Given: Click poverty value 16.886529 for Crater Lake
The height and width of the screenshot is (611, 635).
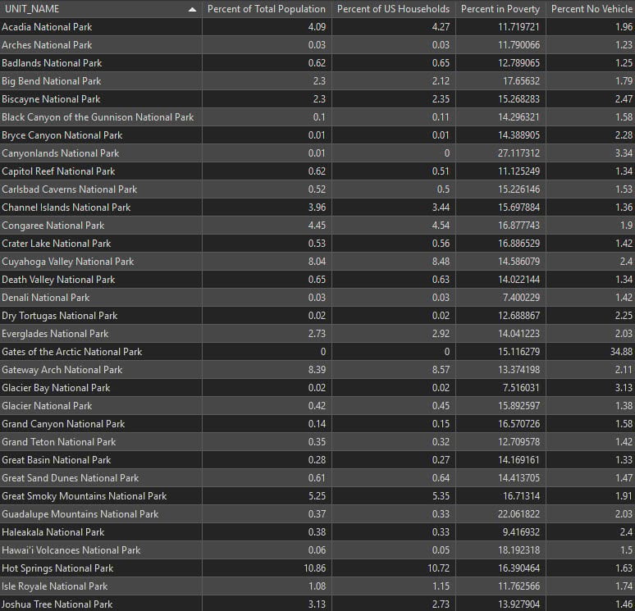Looking at the screenshot, I should pos(519,244).
